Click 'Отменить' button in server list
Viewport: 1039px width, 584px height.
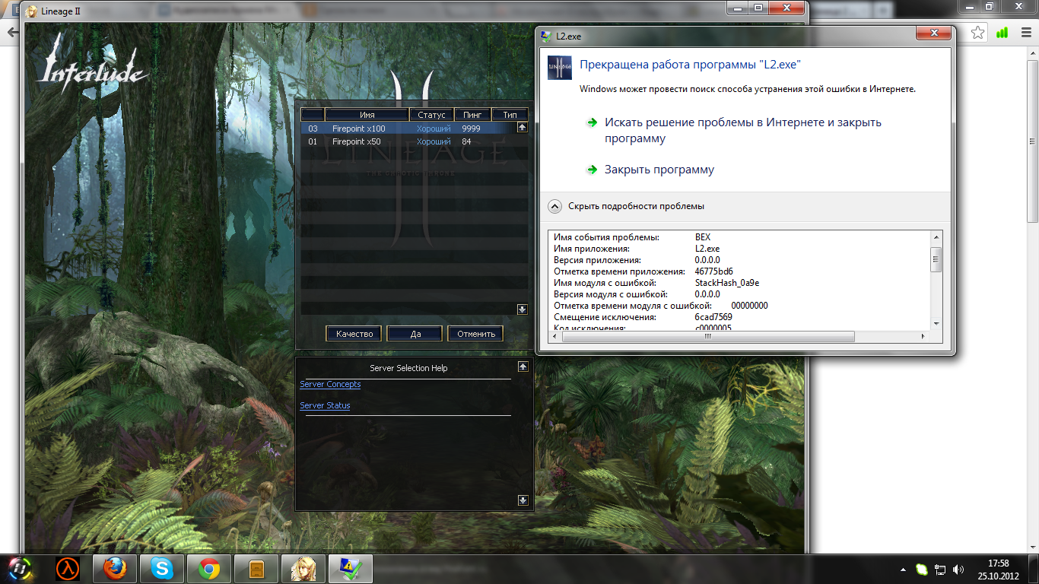point(475,334)
